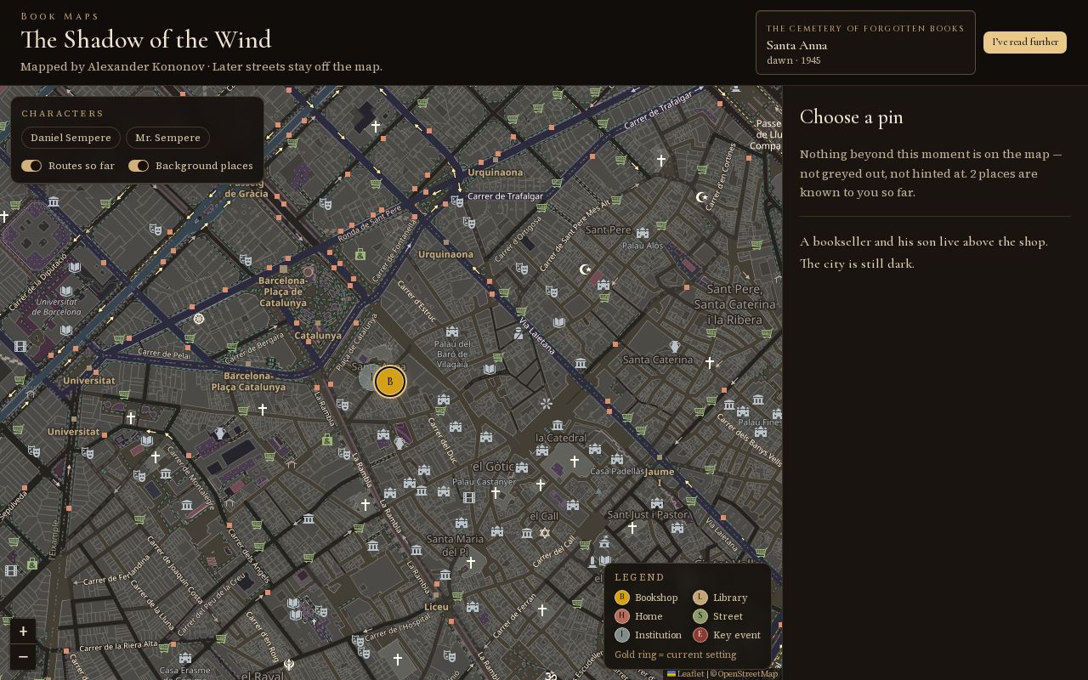This screenshot has width=1088, height=680.
Task: Click the cross icon beside Sant Just i Pastor
Action: [x=632, y=528]
